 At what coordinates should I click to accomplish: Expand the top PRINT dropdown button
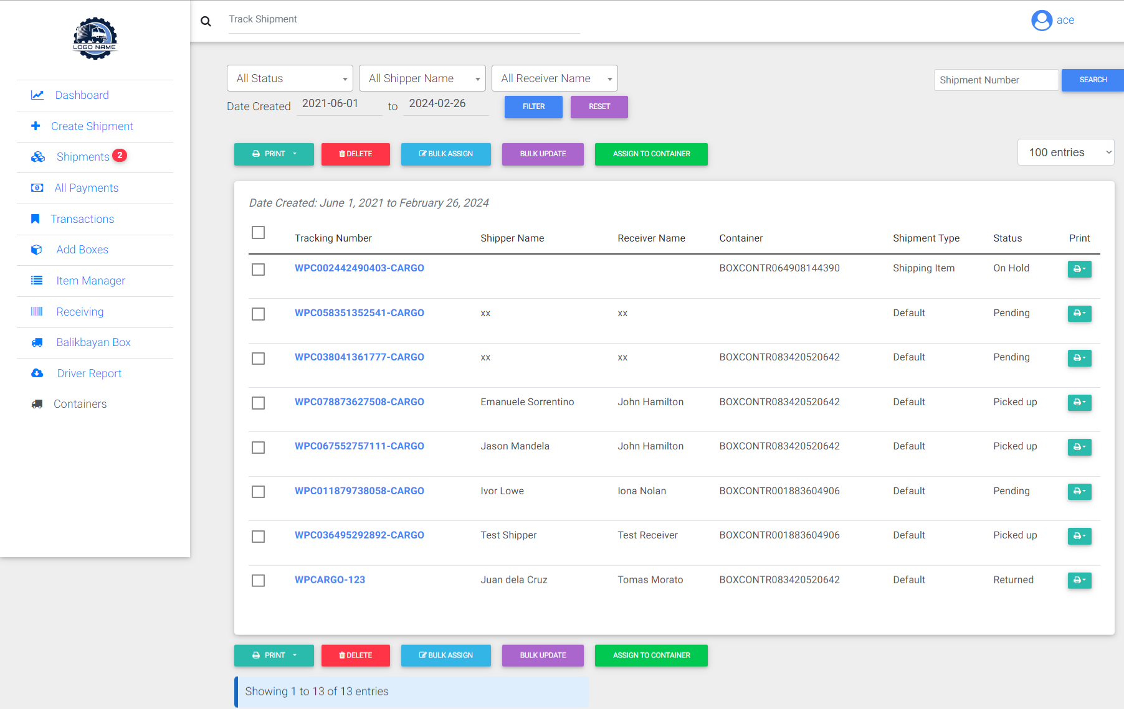tap(274, 154)
